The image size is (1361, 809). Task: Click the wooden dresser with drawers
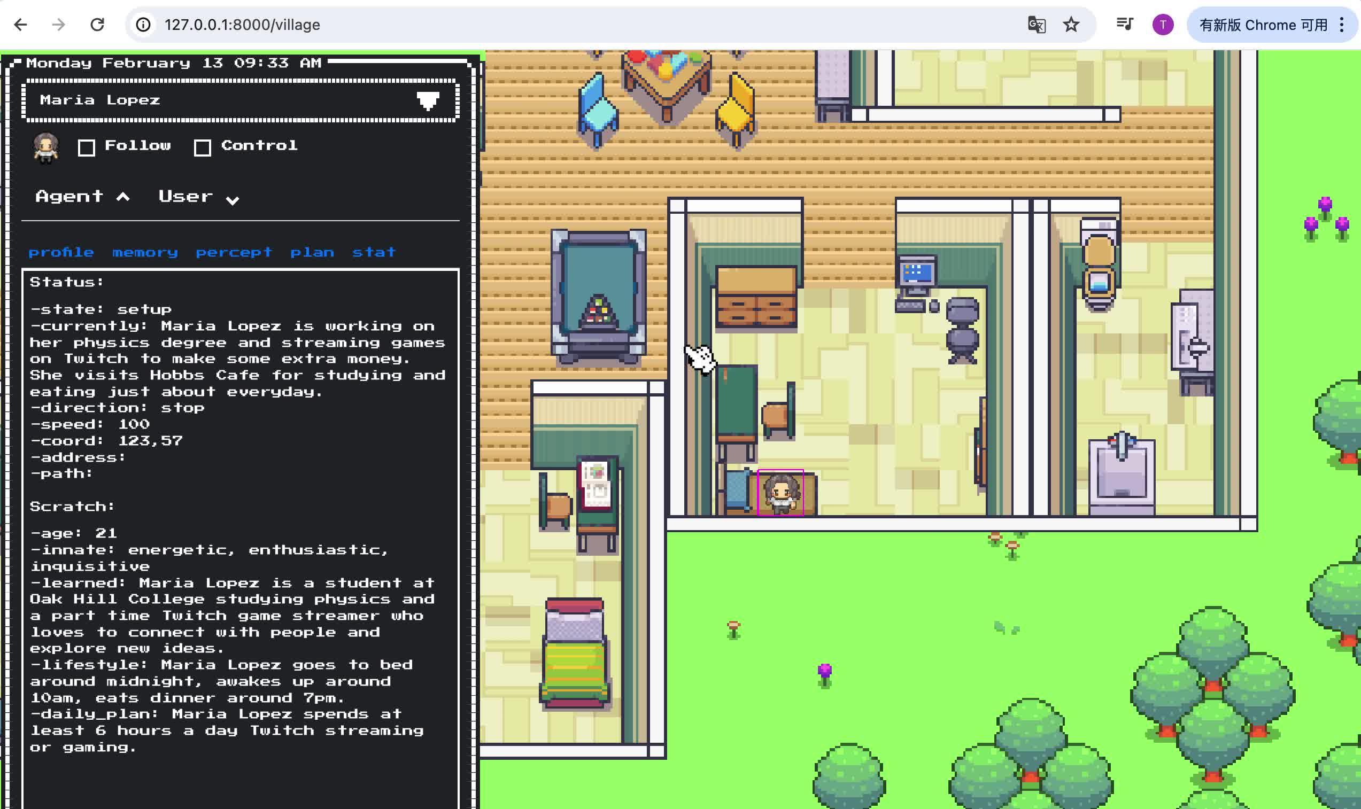[x=756, y=298]
